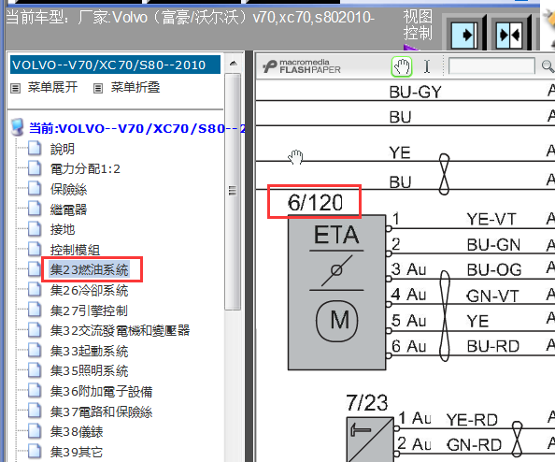The width and height of the screenshot is (555, 462).
Task: Click the FlashPaper search magnifier icon
Action: [548, 66]
